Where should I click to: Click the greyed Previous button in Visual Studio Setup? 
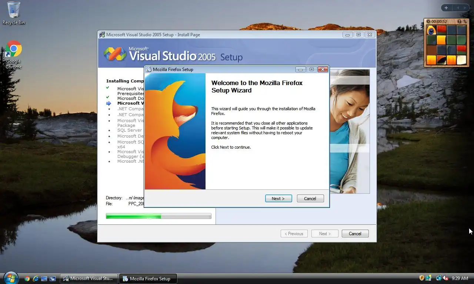point(294,234)
